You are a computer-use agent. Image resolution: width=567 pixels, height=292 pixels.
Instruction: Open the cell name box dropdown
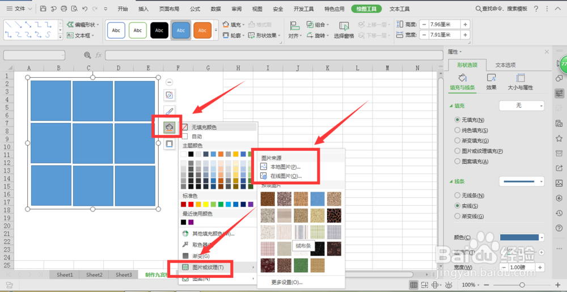(63, 55)
